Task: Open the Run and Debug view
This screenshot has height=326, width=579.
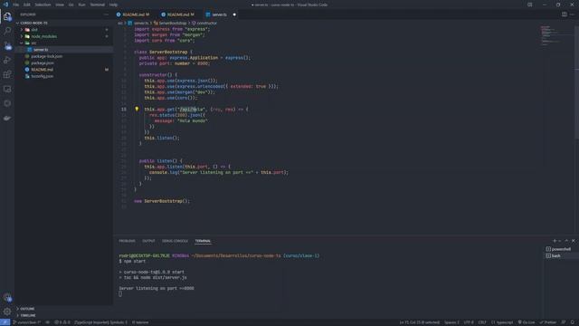Action: click(x=7, y=60)
